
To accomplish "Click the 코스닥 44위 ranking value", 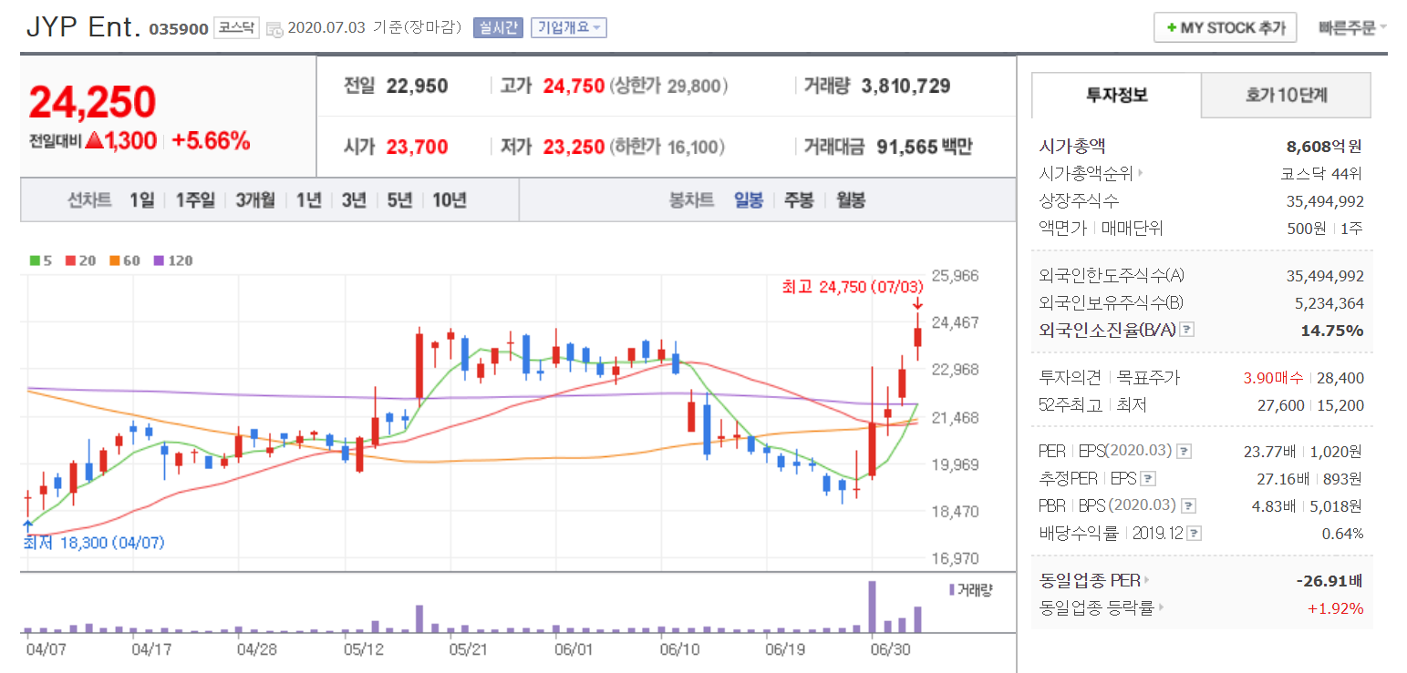I will pyautogui.click(x=1322, y=173).
